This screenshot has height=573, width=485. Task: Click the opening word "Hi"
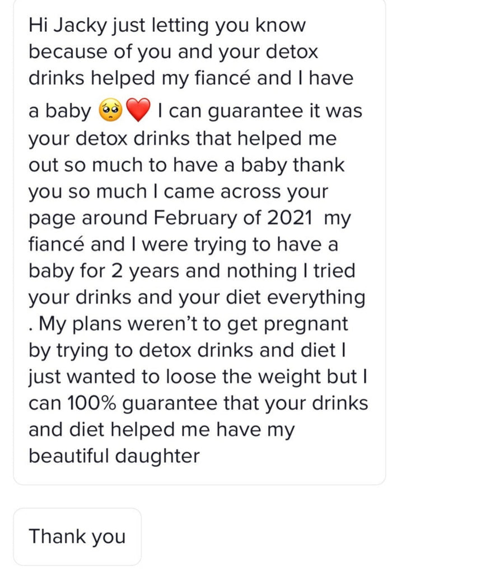(x=38, y=26)
